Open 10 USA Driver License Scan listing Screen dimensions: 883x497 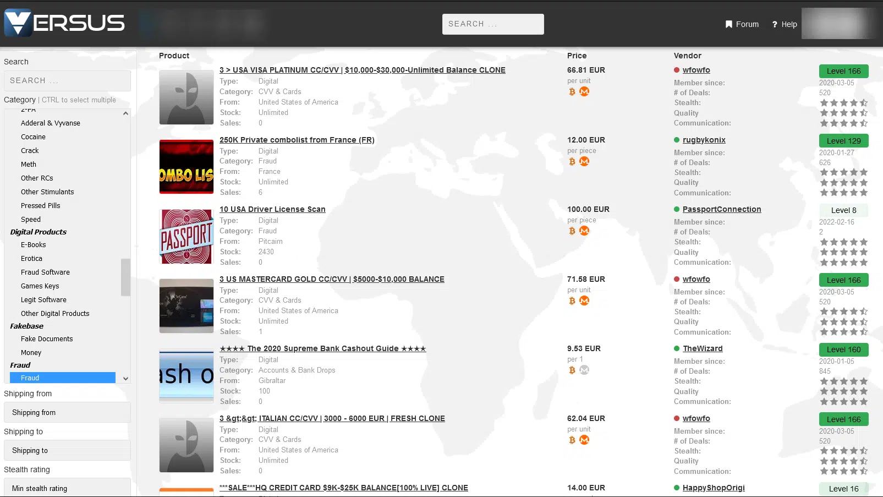point(272,209)
